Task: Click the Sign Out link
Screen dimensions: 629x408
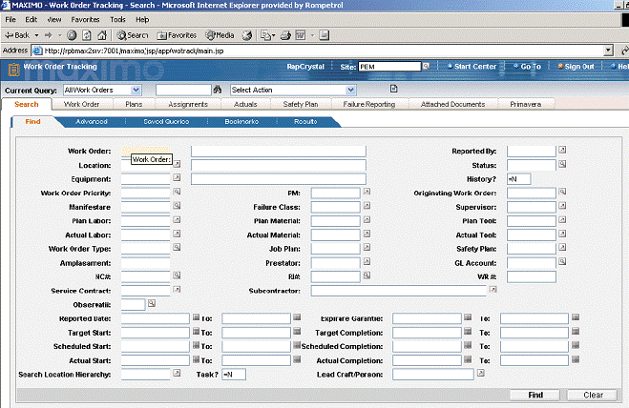Action: pyautogui.click(x=576, y=67)
